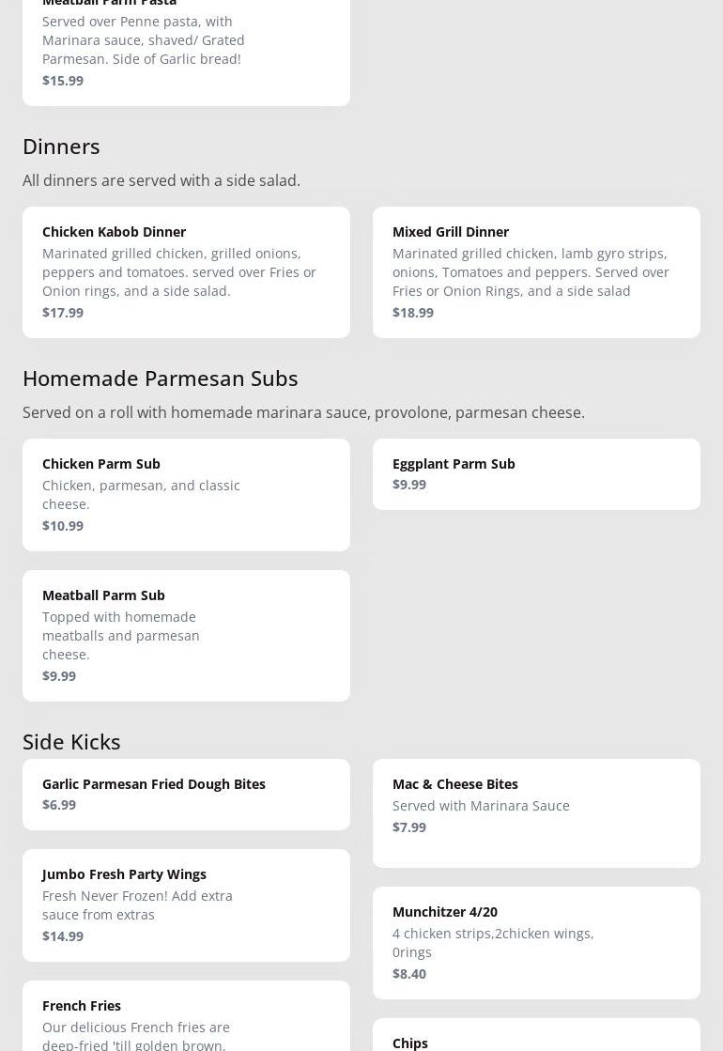Image resolution: width=723 pixels, height=1051 pixels.
Task: Click the $15.99 pasta price
Action: [x=63, y=81]
